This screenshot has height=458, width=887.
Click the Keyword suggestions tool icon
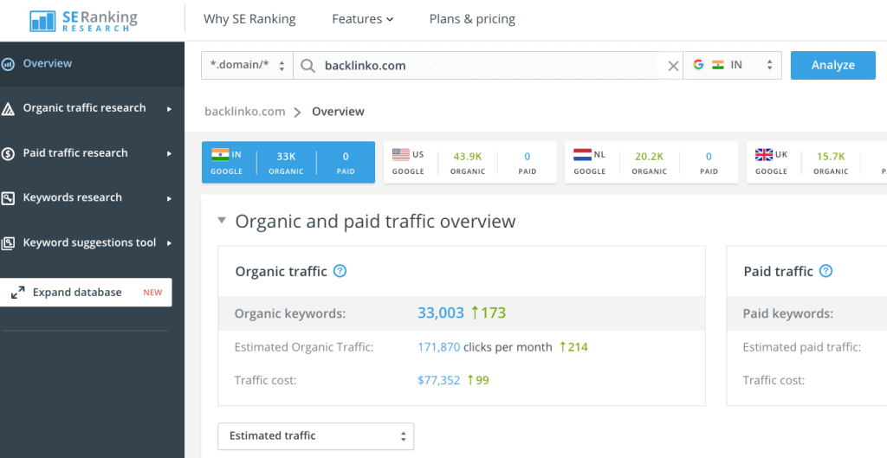coord(8,243)
